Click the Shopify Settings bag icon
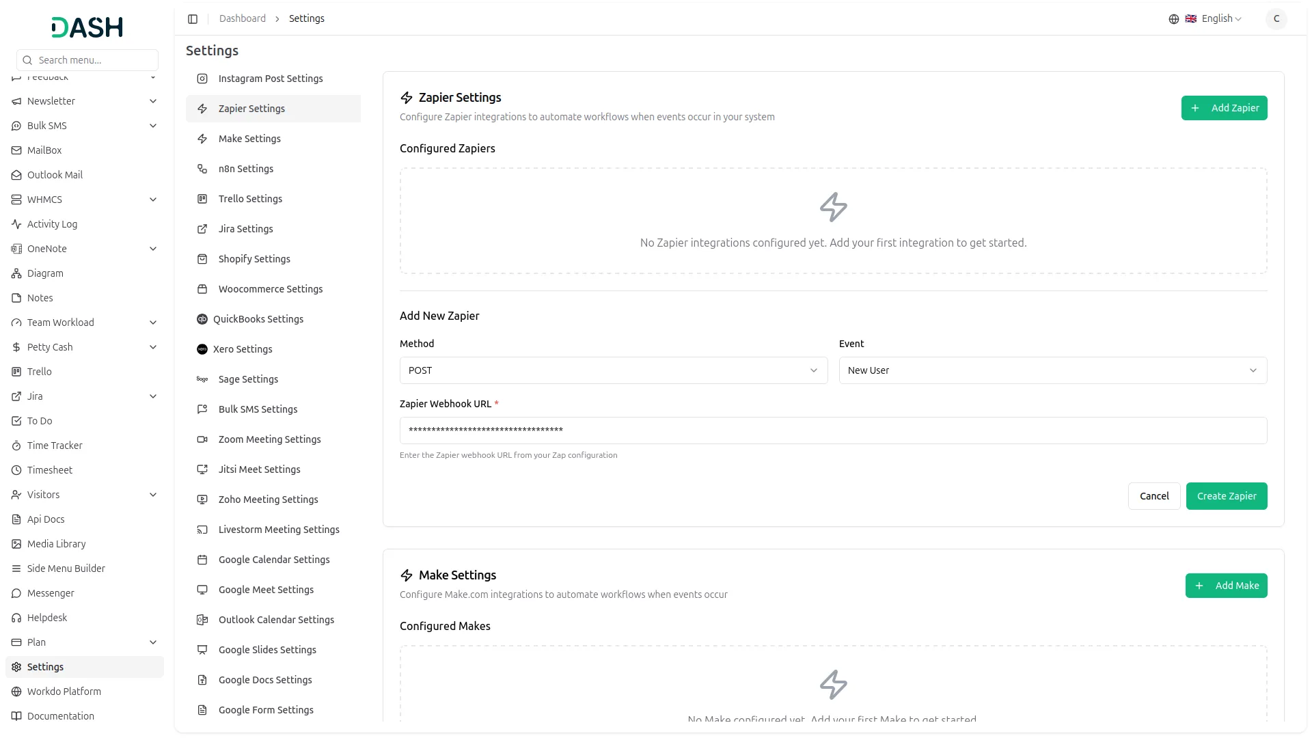1312x738 pixels. tap(202, 259)
